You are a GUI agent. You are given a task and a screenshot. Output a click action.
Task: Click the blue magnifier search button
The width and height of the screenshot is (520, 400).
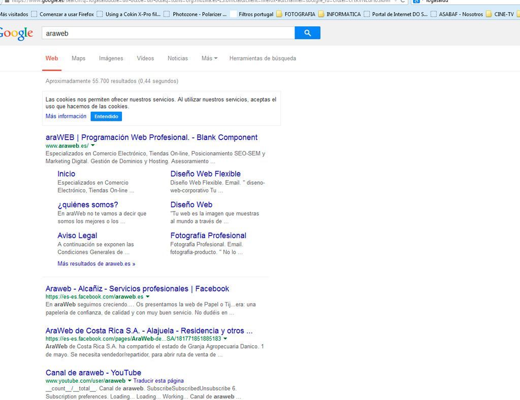pos(307,33)
